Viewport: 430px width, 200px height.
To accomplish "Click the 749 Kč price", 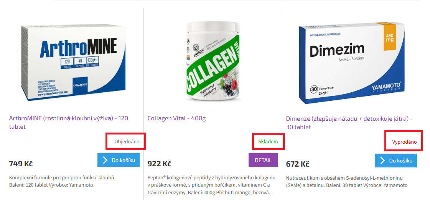I will tap(21, 164).
